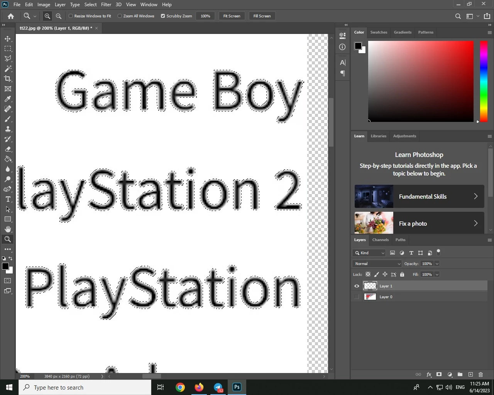Switch to the Swatches tab
Viewport: 494px width, 395px height.
point(379,32)
